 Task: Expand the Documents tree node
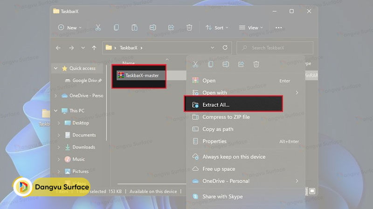point(59,135)
